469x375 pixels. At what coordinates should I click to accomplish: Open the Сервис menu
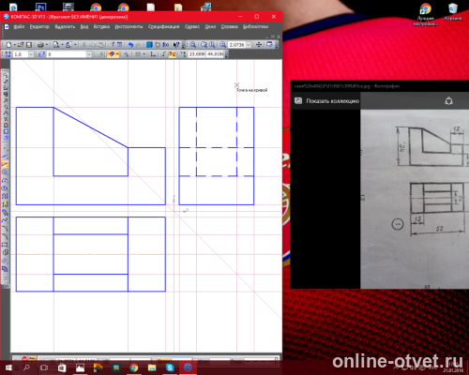coord(192,27)
